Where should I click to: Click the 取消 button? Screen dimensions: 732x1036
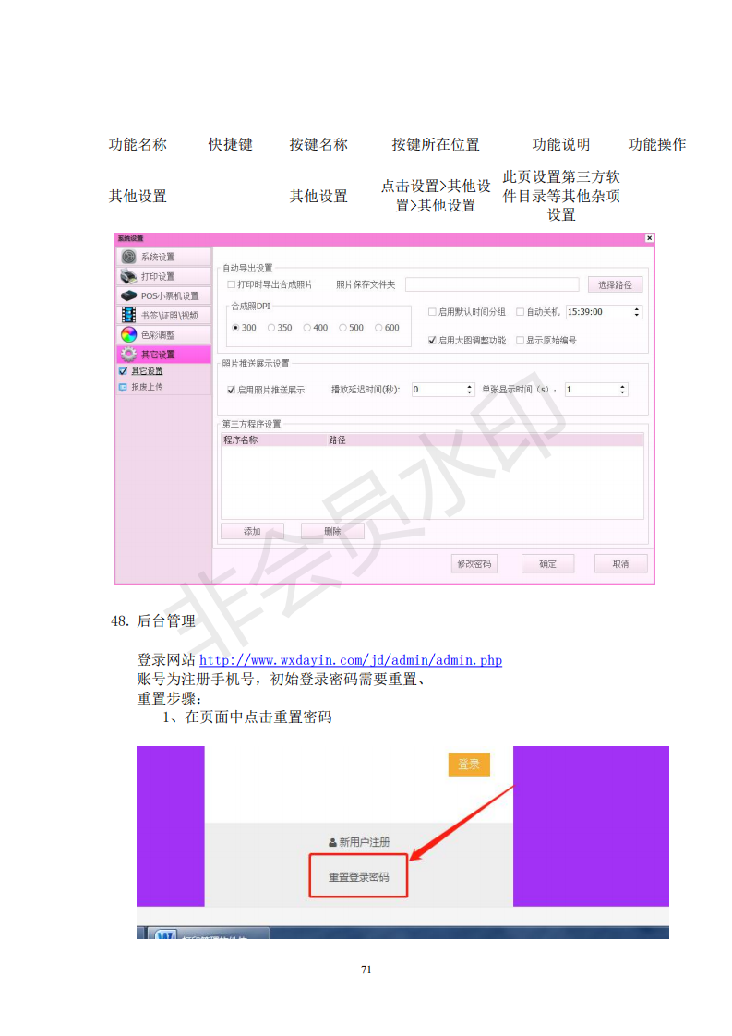(x=620, y=563)
